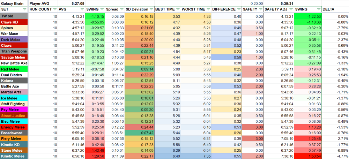
Task: Select the Galaxy Brain title cell
Action: [14, 3]
